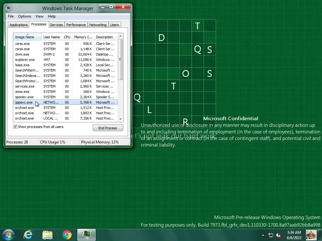Click the process list scroll down arrow
Screen dimensions: 322x241
120,119
